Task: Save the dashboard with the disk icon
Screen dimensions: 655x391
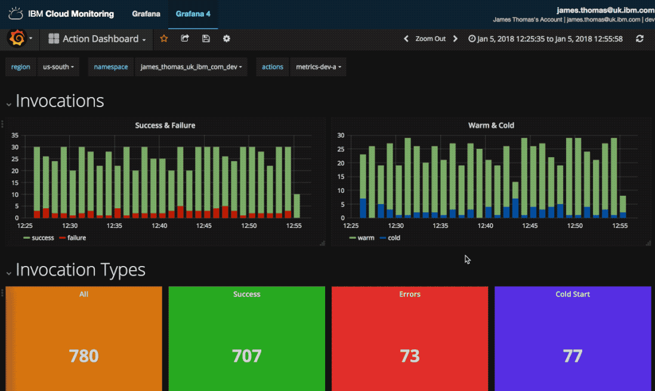Action: [x=205, y=38]
